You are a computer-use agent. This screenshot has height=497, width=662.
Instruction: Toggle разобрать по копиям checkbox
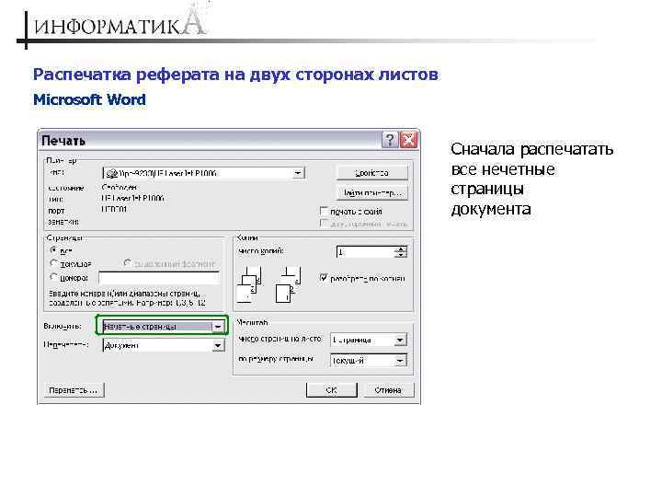click(x=324, y=278)
